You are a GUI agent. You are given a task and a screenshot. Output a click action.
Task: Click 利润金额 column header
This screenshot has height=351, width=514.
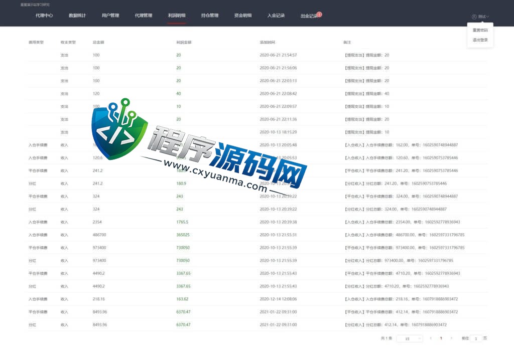pos(184,42)
